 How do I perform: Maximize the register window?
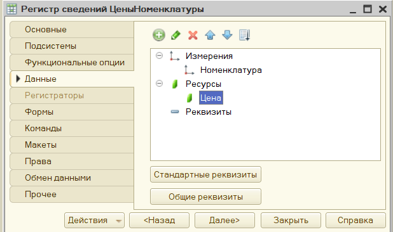(368, 9)
